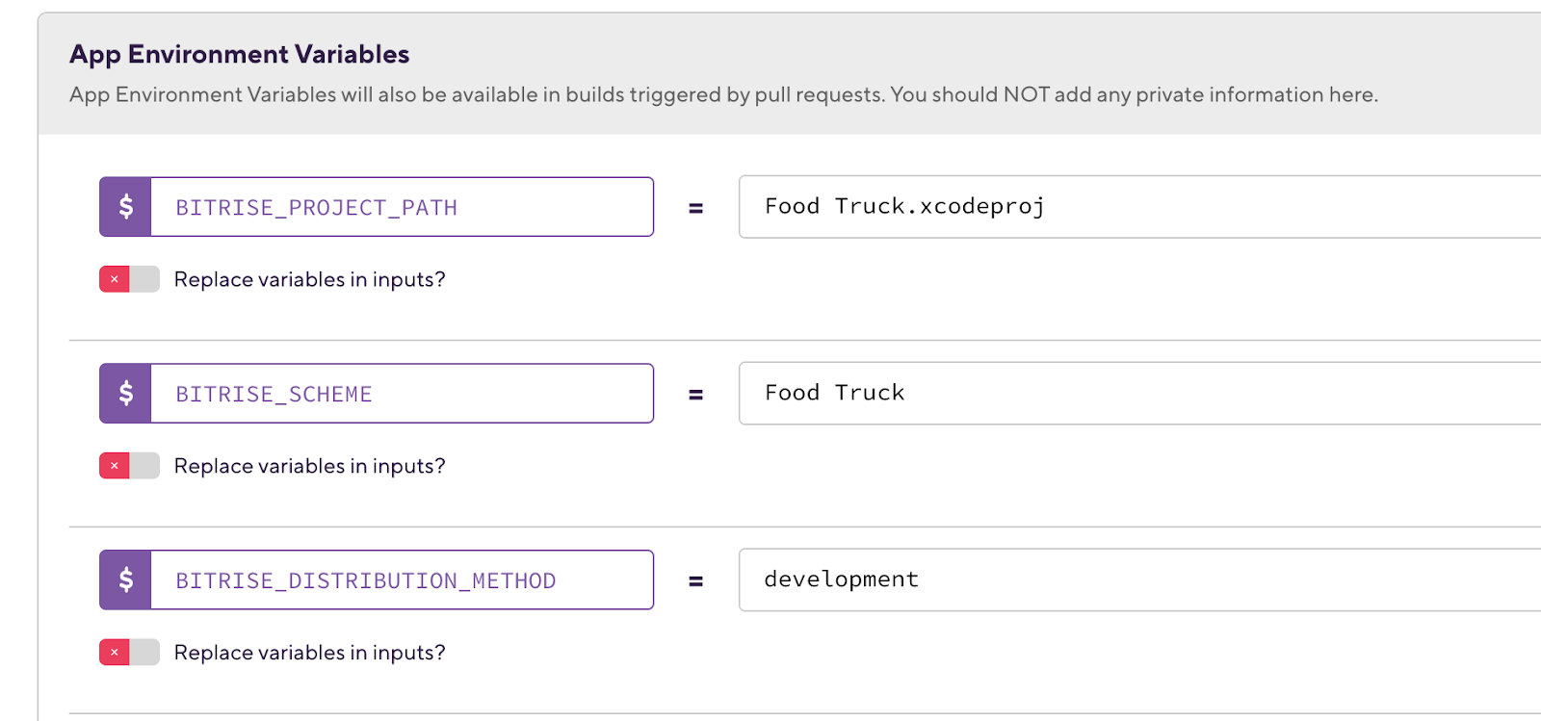The height and width of the screenshot is (721, 1541).
Task: Click the pull requests warning description text
Action: point(723,94)
